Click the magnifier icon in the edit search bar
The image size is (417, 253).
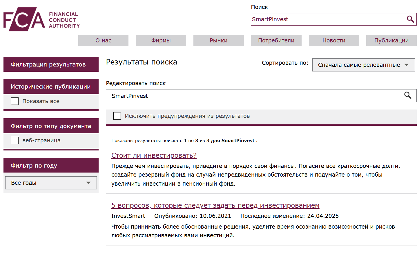point(408,96)
